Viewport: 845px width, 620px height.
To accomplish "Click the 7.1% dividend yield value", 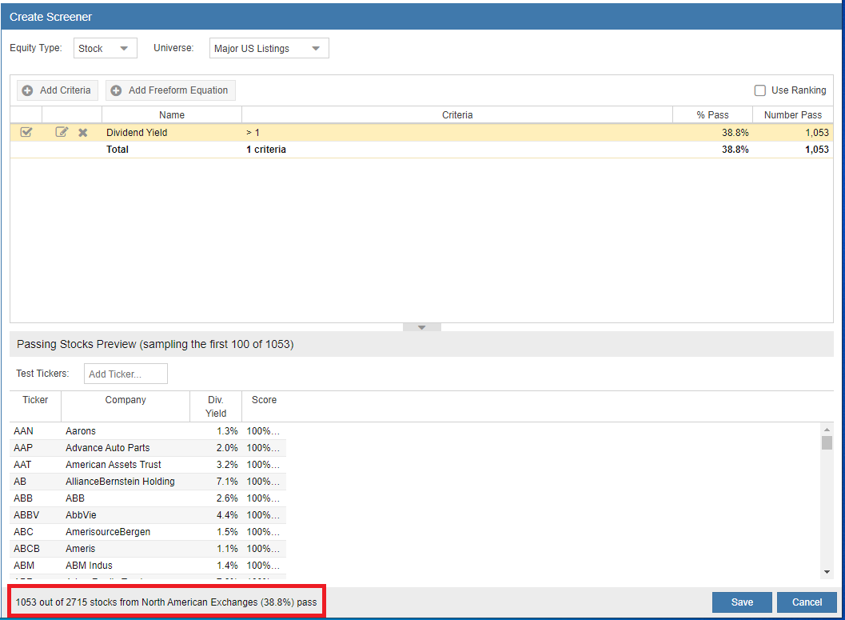I will 227,481.
